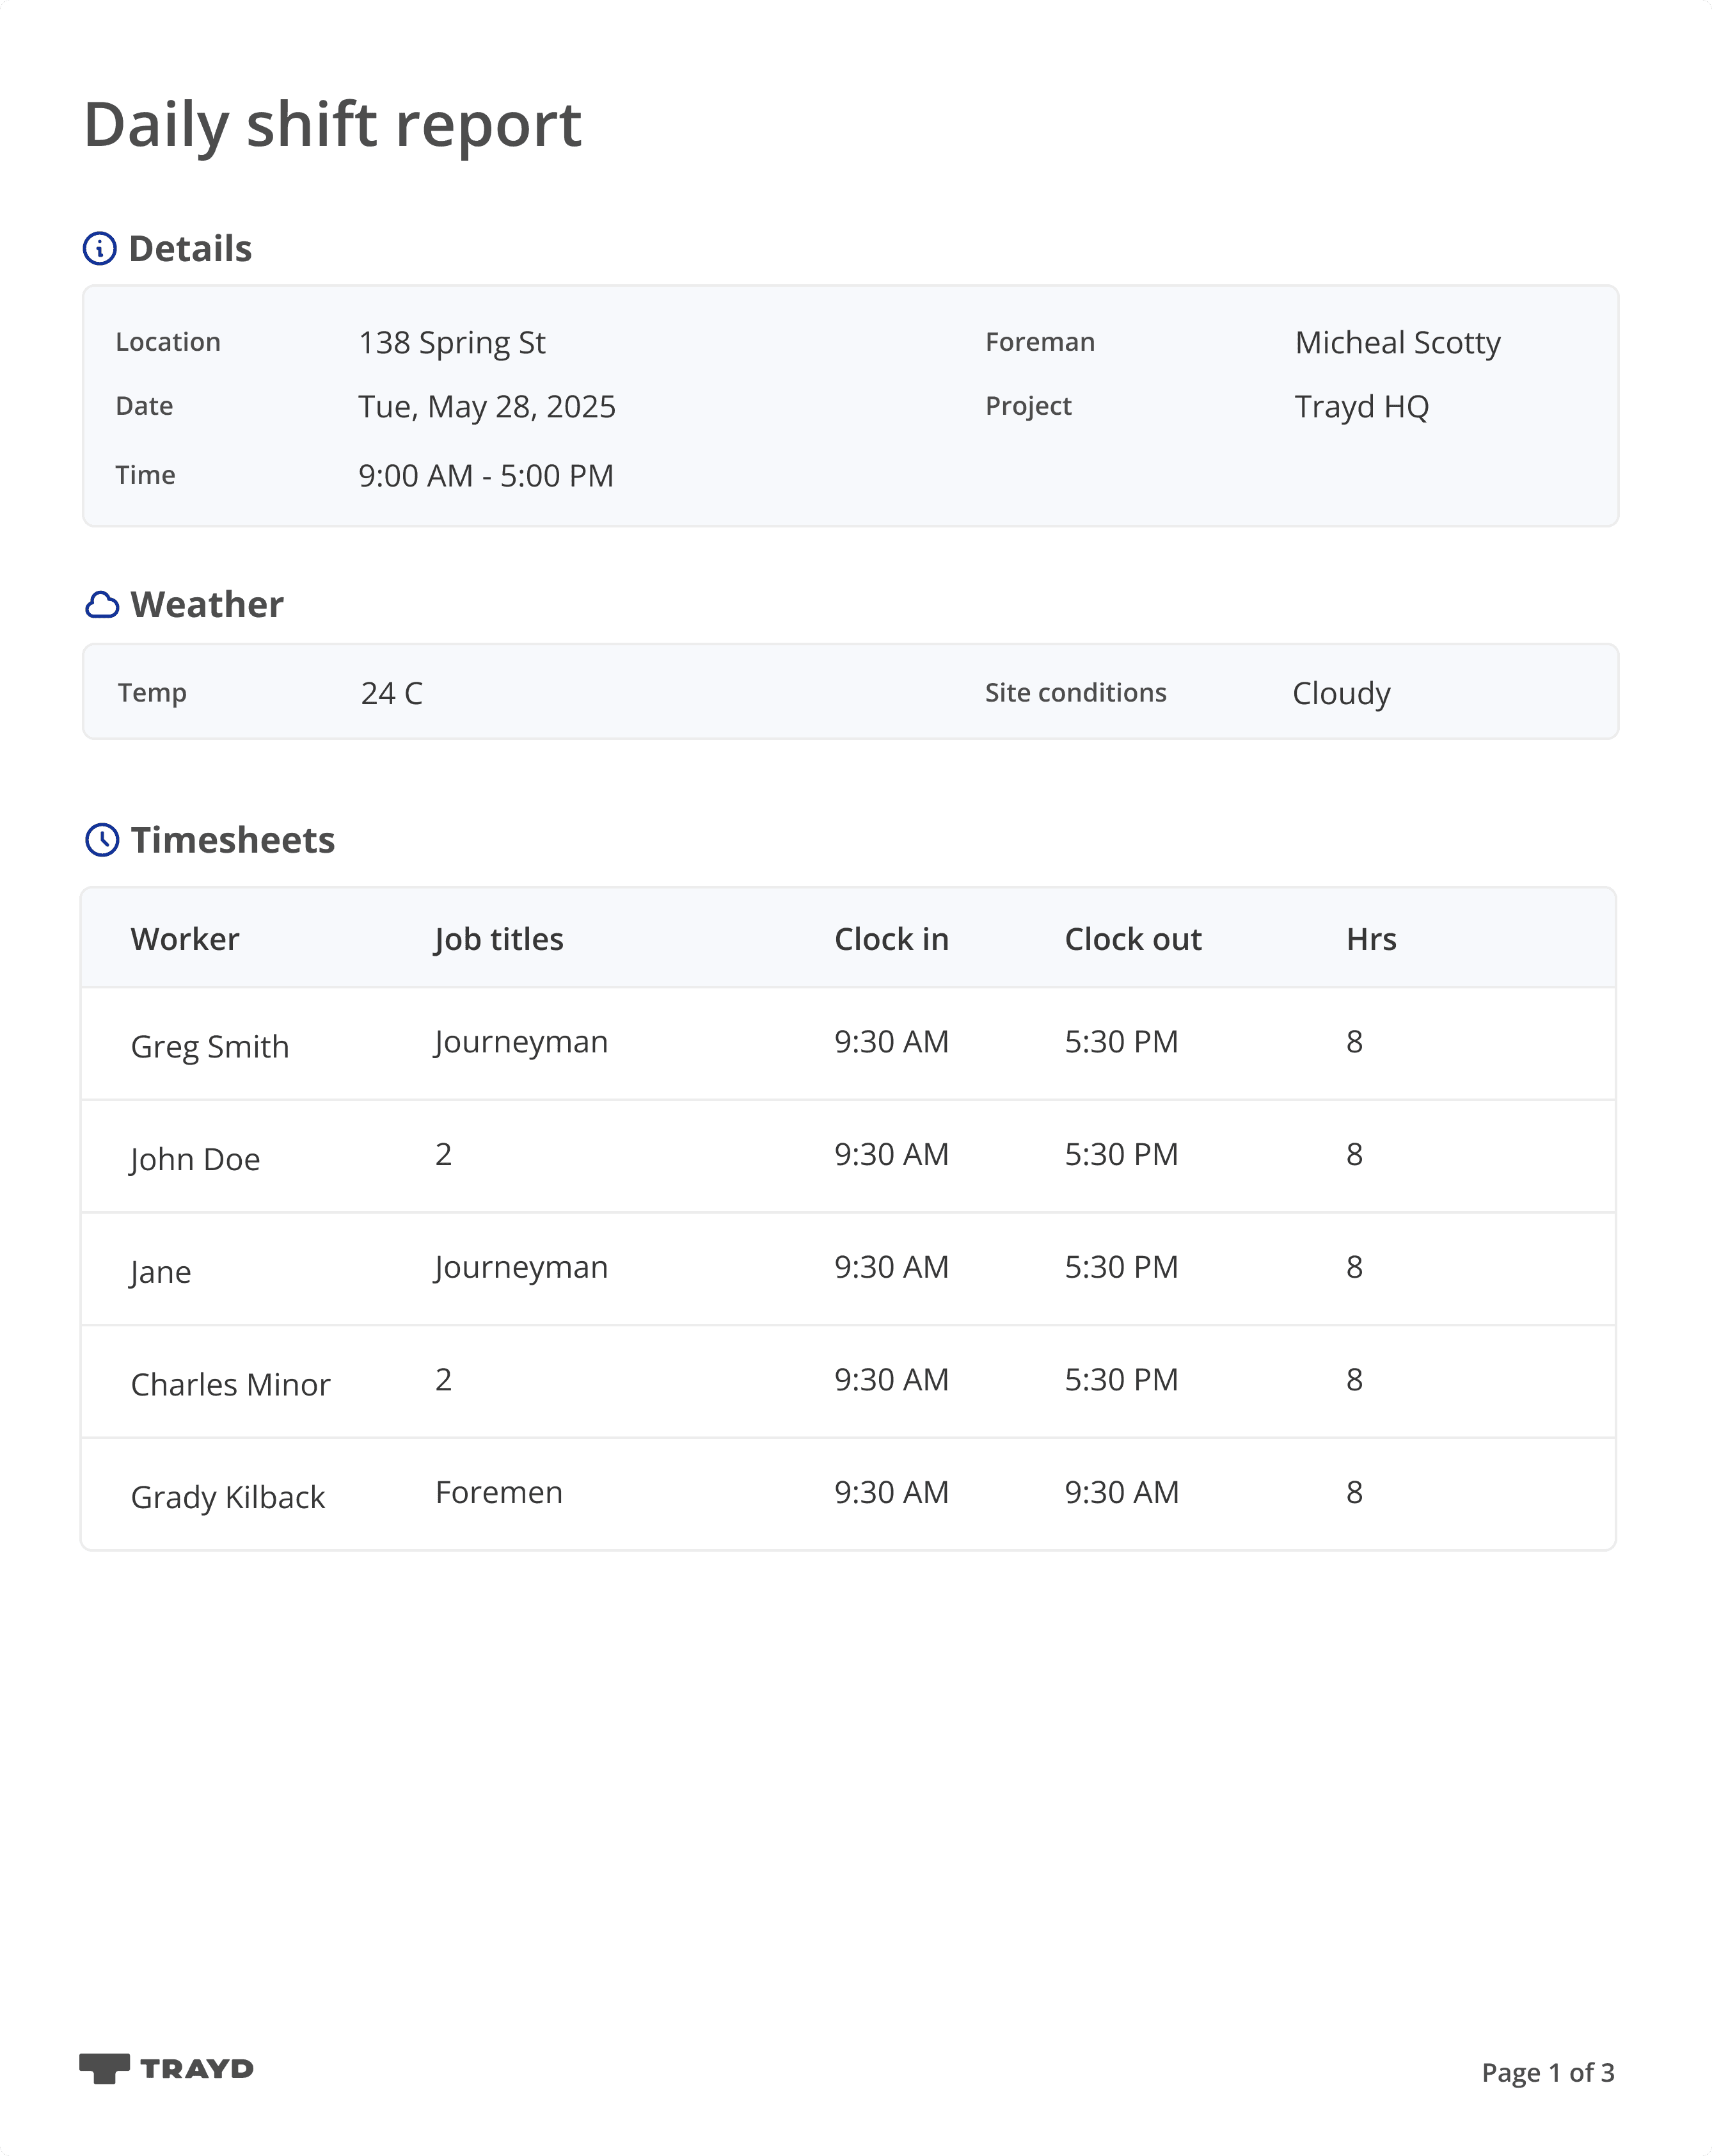This screenshot has height=2156, width=1712.
Task: Click the cloud icon beside Weather
Action: point(102,605)
